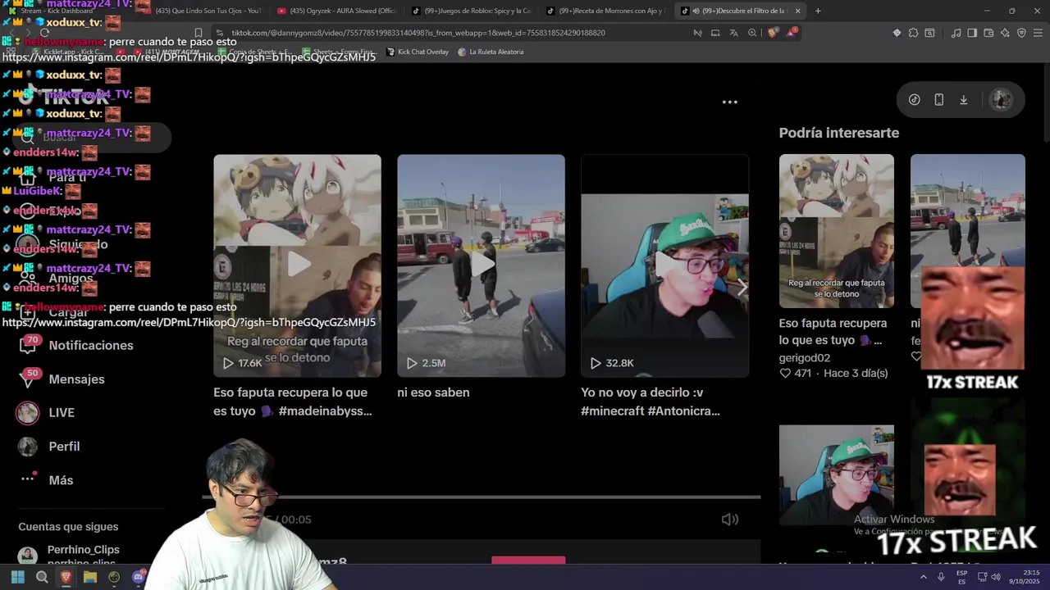Click the zoom magnifier icon in address bar
1050x590 pixels.
click(752, 33)
